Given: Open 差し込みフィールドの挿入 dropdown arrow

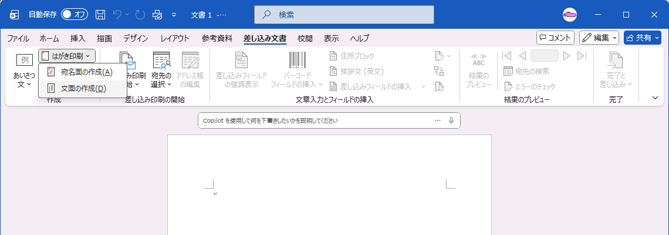Looking at the screenshot, I should 424,87.
